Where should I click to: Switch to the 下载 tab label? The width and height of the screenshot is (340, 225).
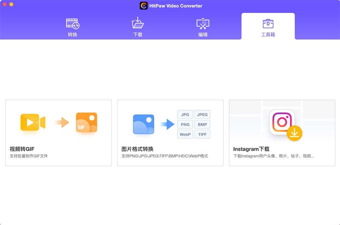pos(138,35)
